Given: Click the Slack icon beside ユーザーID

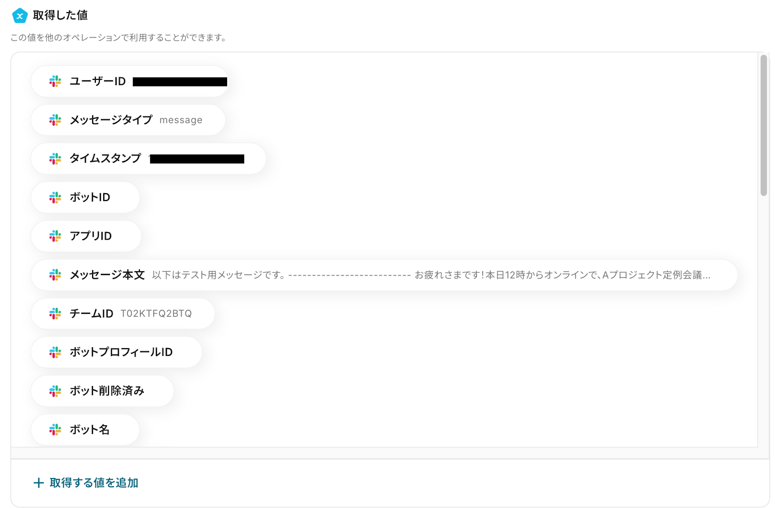Looking at the screenshot, I should (55, 81).
